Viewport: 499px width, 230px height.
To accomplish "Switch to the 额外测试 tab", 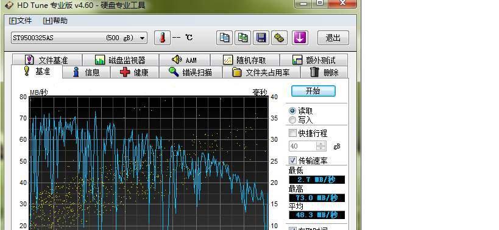I will click(x=314, y=60).
